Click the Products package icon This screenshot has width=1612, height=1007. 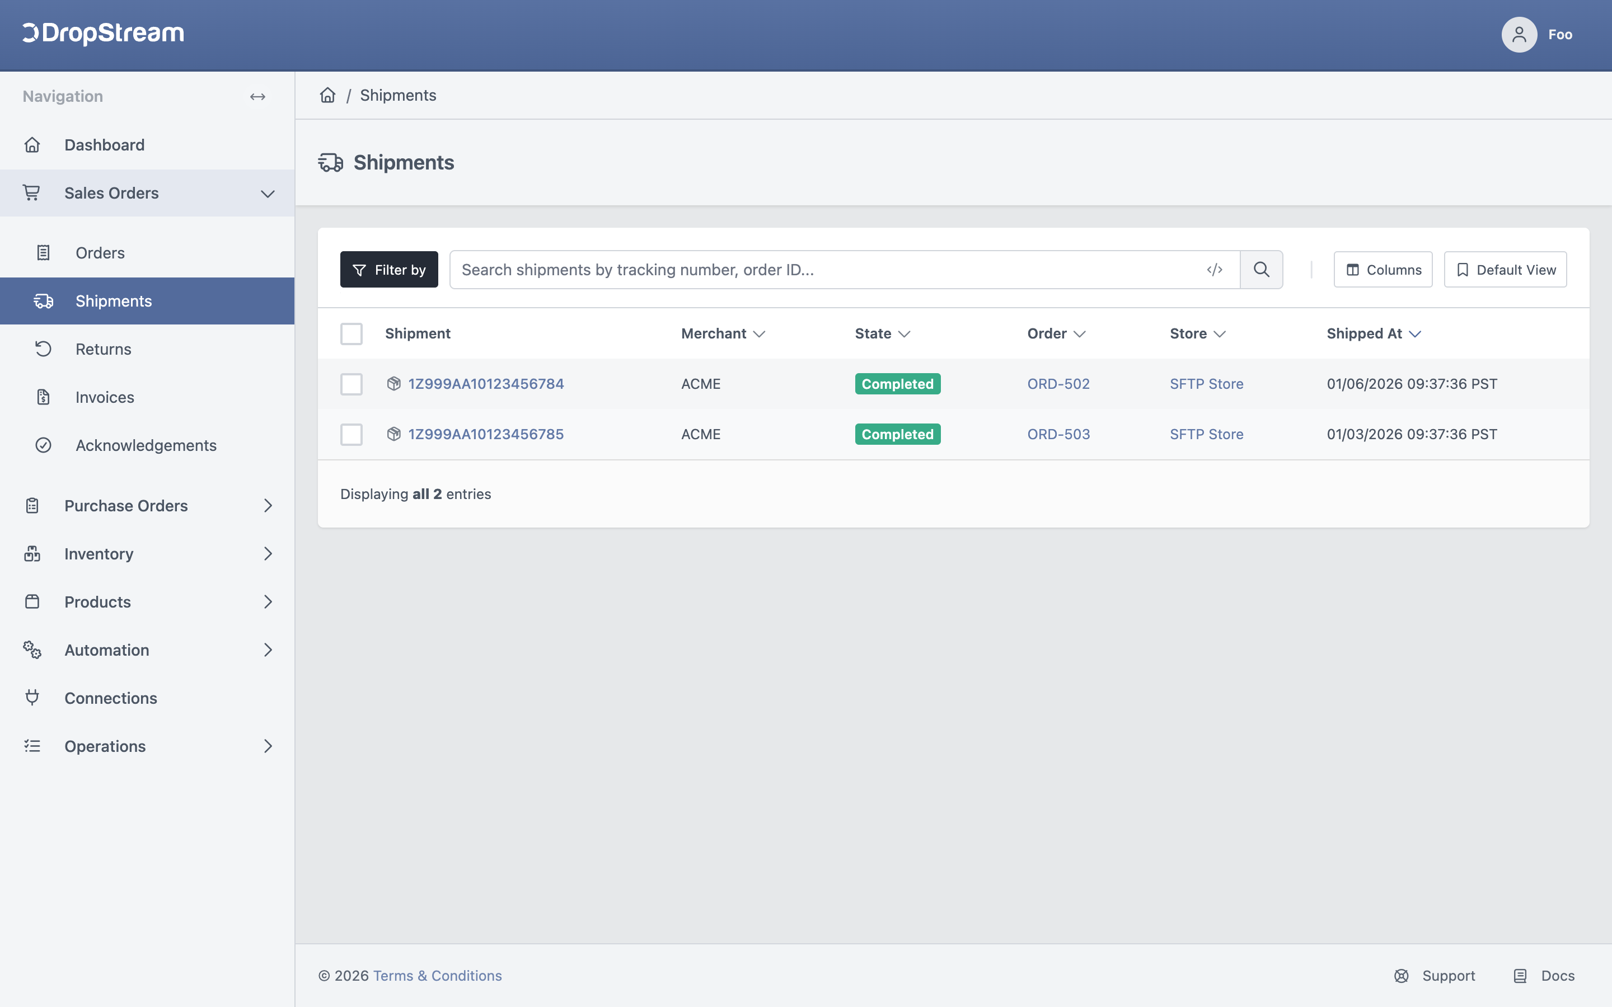[32, 601]
